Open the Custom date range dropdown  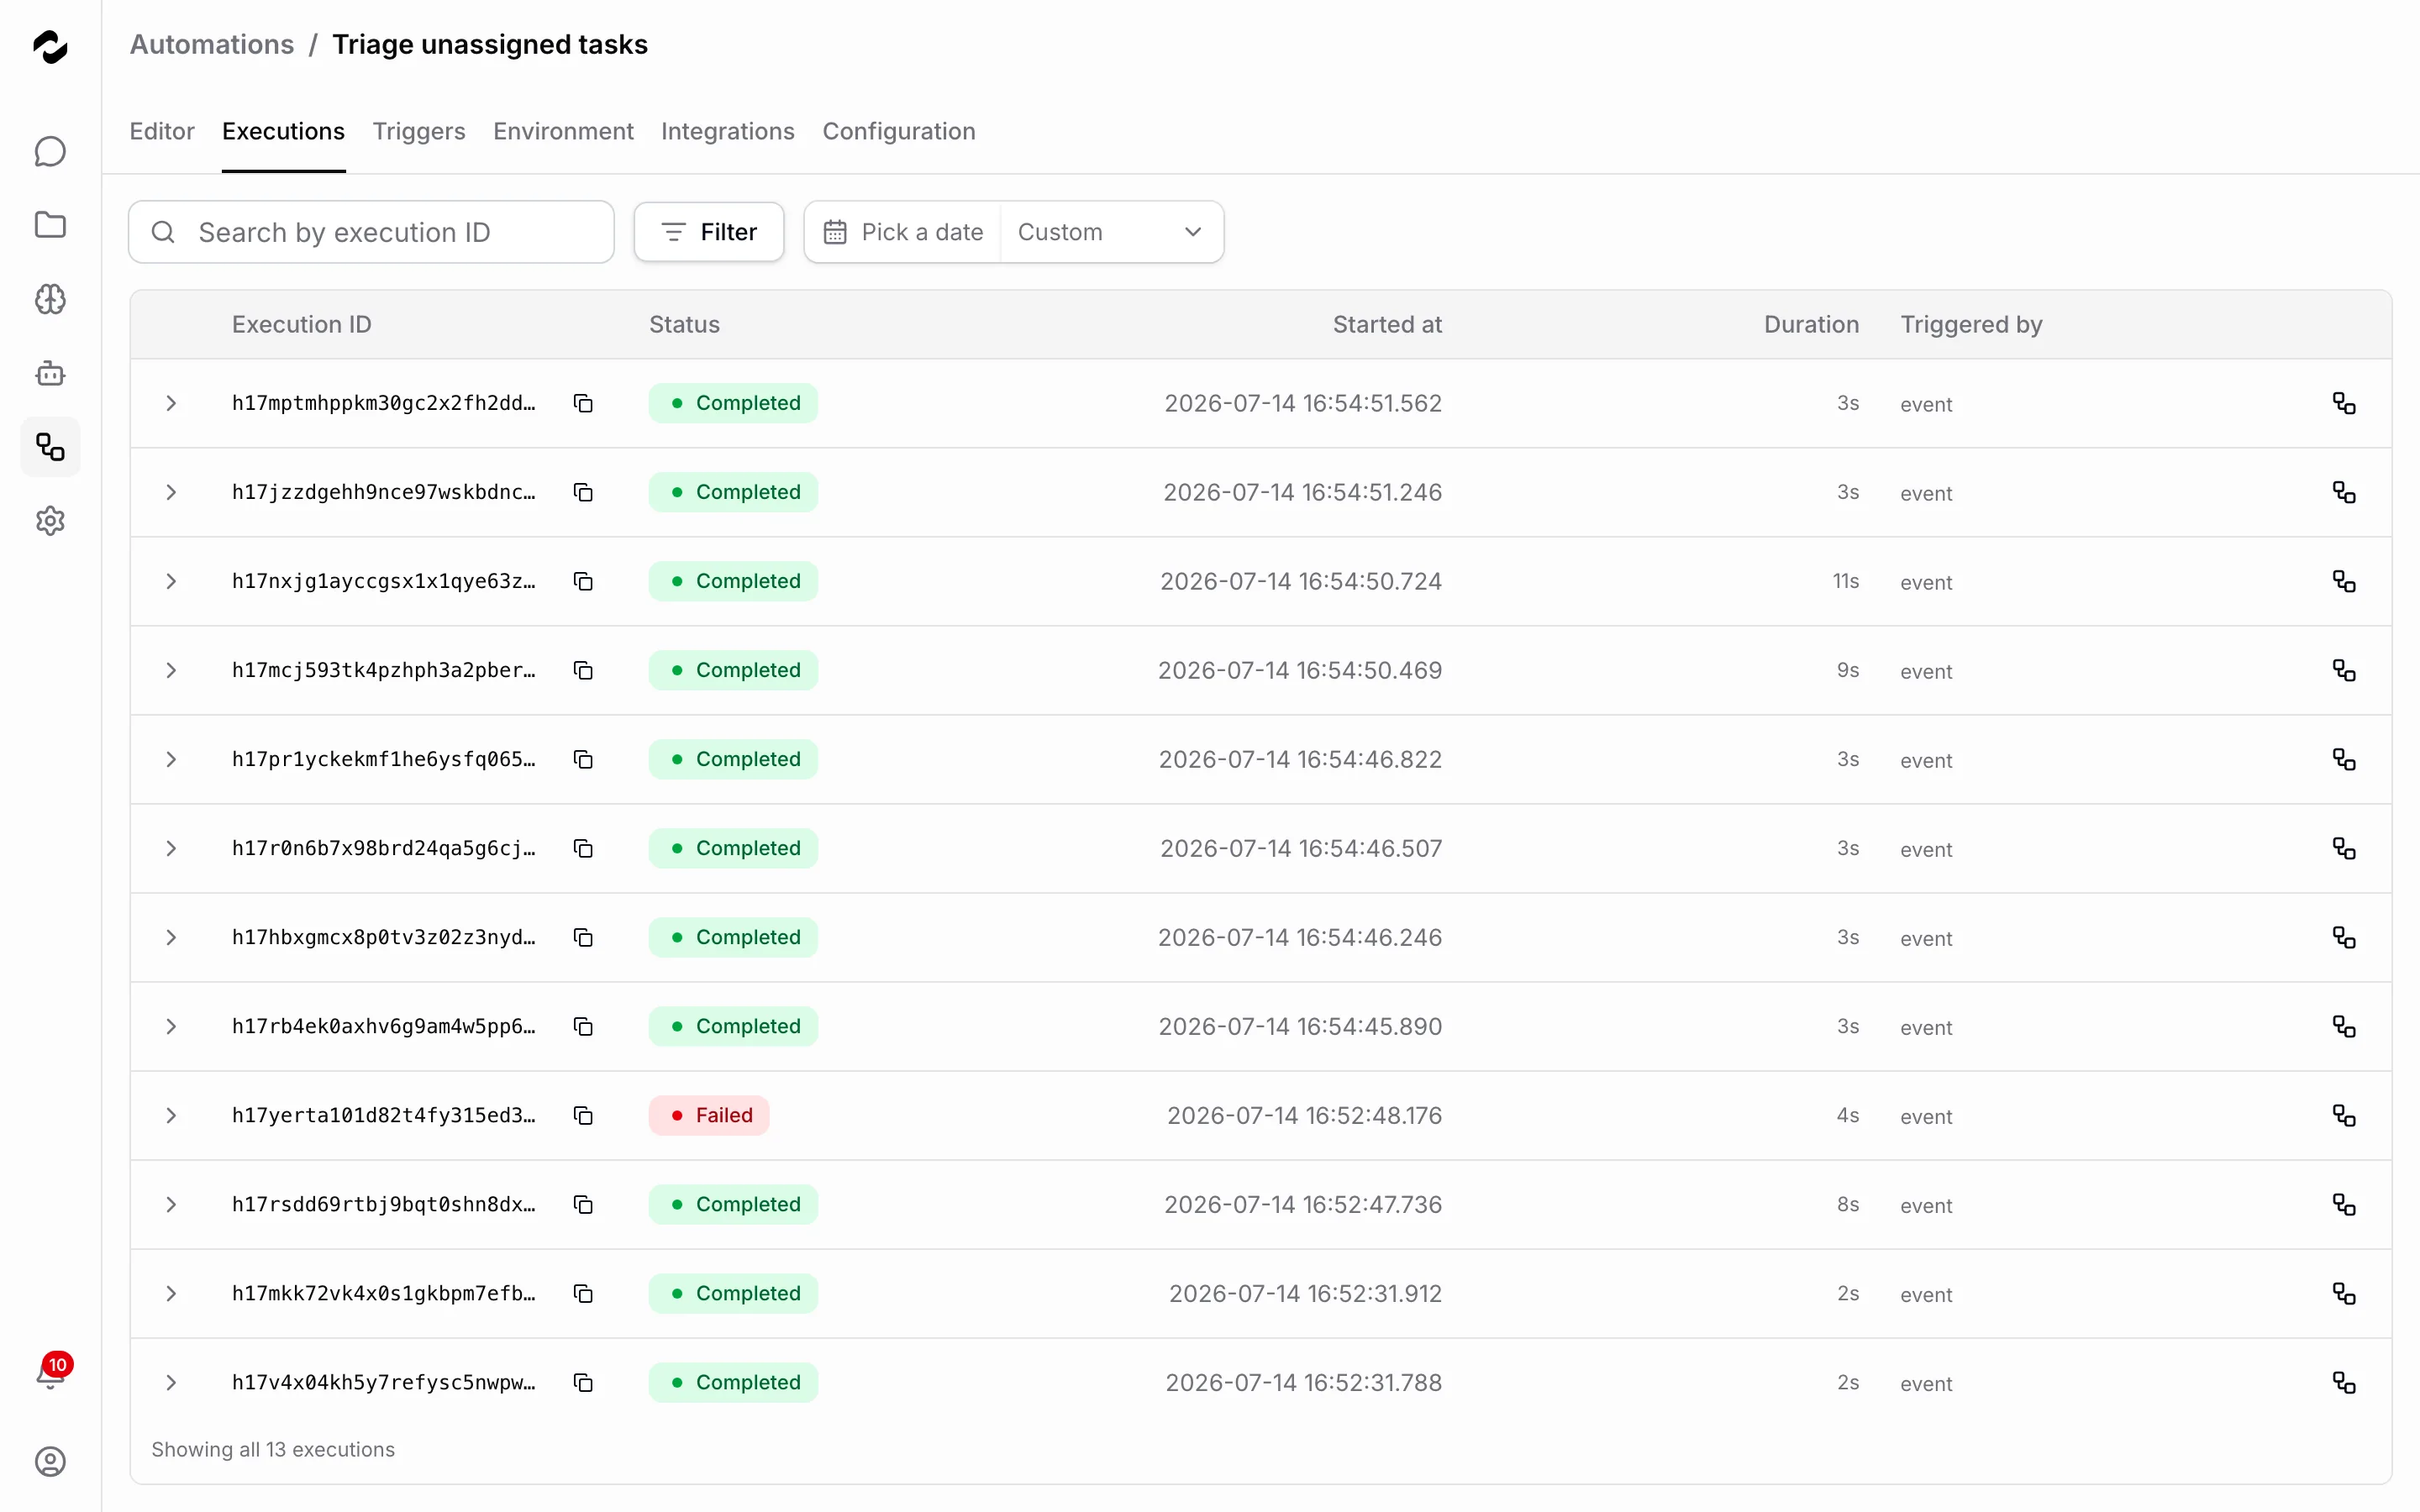[x=1111, y=232]
